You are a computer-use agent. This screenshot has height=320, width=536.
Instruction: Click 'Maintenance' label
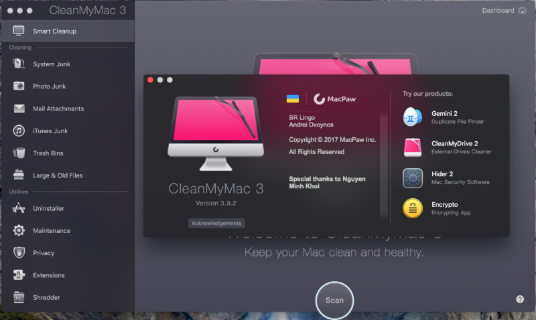pyautogui.click(x=52, y=231)
